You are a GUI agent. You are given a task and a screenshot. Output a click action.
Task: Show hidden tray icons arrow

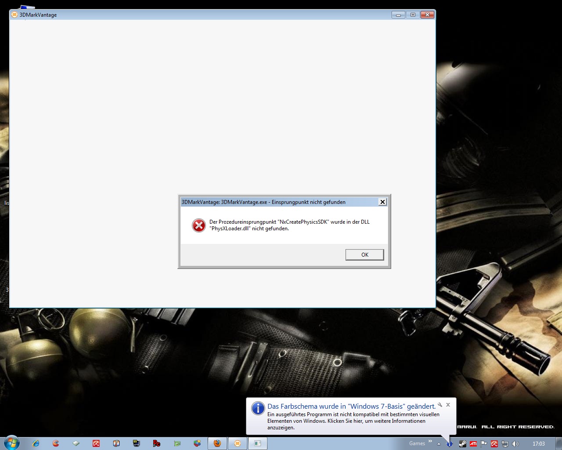[x=439, y=444]
